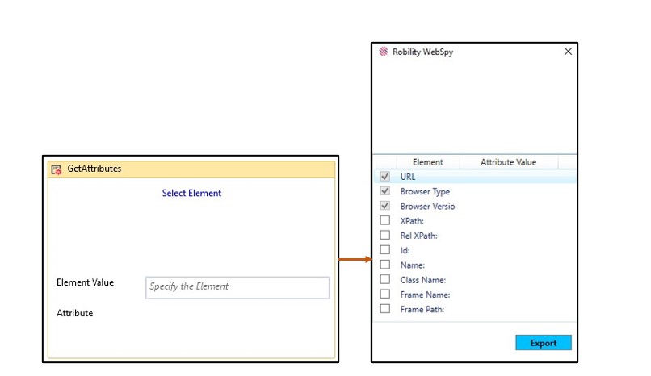Tick the Frame Path checkbox

click(385, 308)
